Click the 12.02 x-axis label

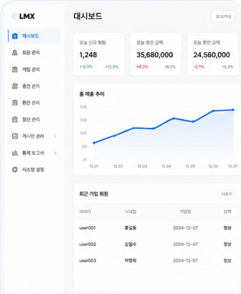(118, 166)
